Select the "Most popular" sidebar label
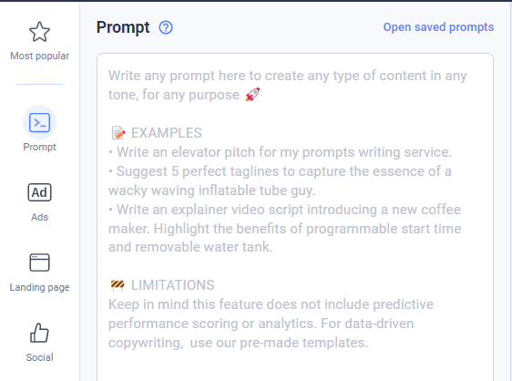This screenshot has height=381, width=512. 39,56
